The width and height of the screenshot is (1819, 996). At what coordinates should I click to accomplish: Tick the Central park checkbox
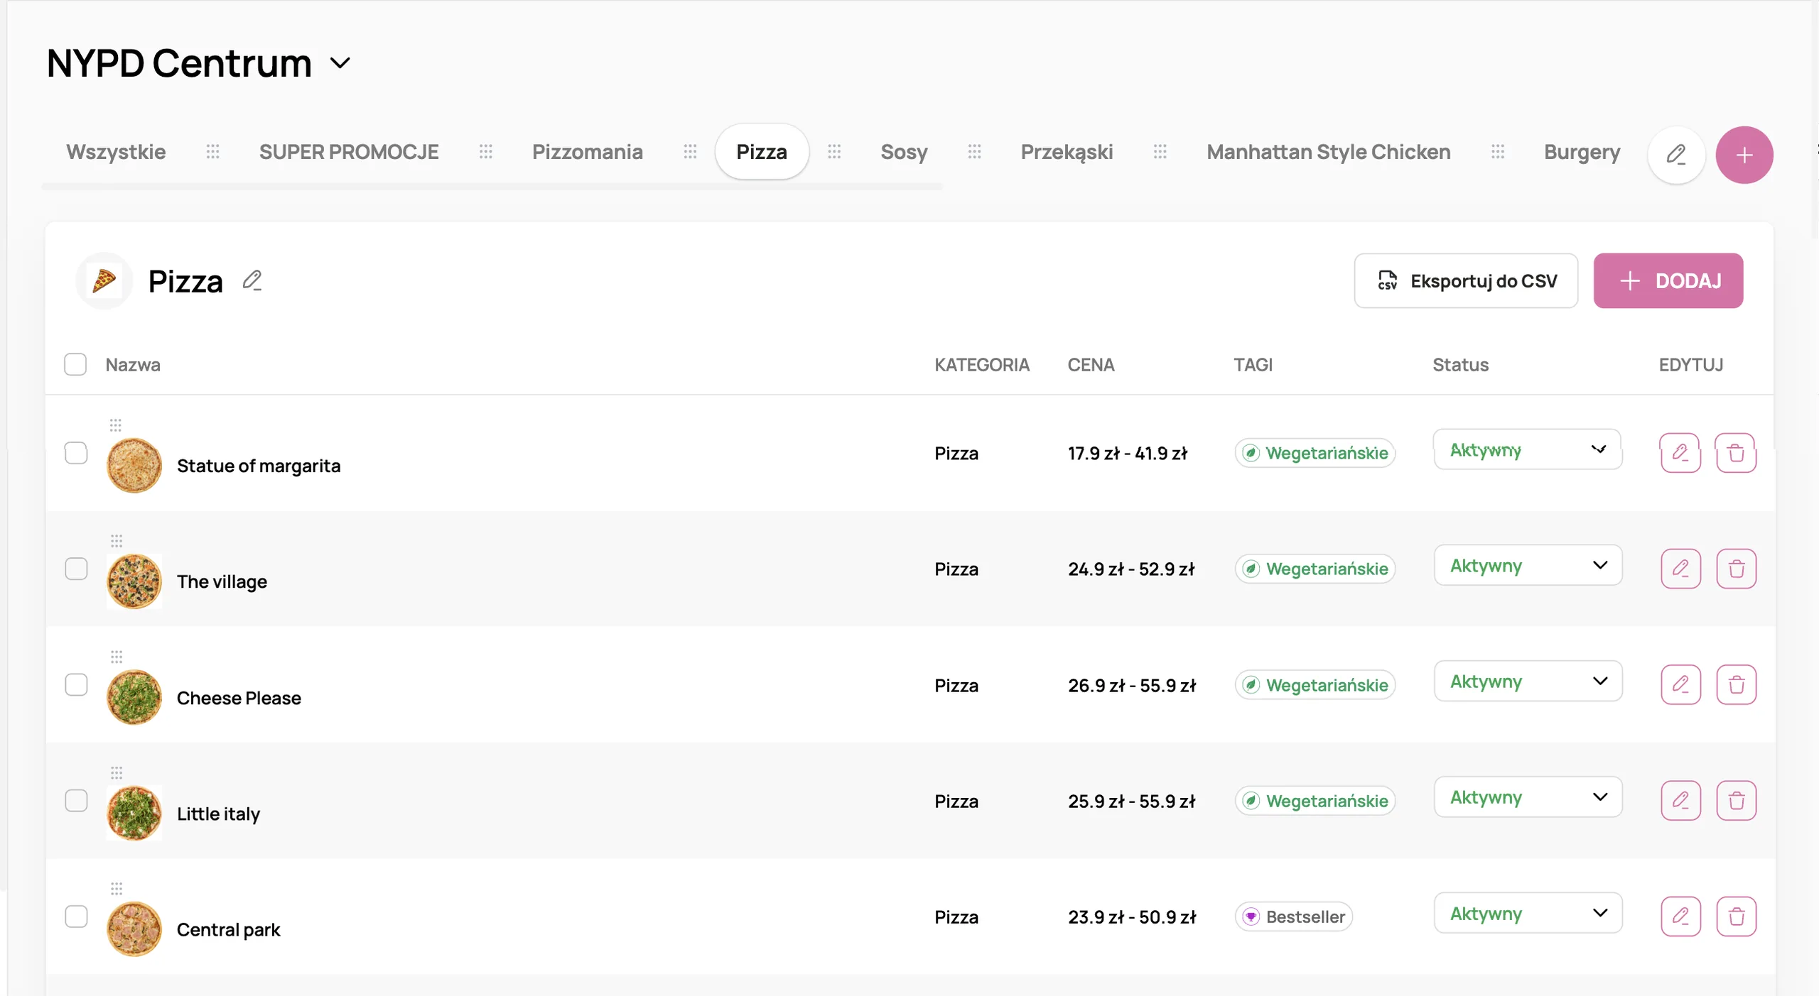click(75, 916)
